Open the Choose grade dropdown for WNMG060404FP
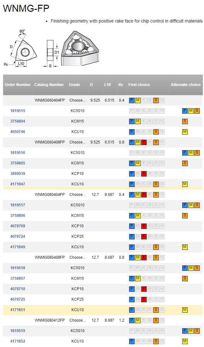The width and height of the screenshot is (204, 347). [x=78, y=100]
